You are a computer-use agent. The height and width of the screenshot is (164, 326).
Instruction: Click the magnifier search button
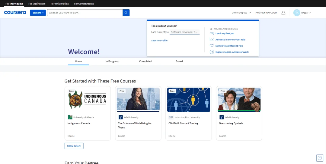pos(126,13)
